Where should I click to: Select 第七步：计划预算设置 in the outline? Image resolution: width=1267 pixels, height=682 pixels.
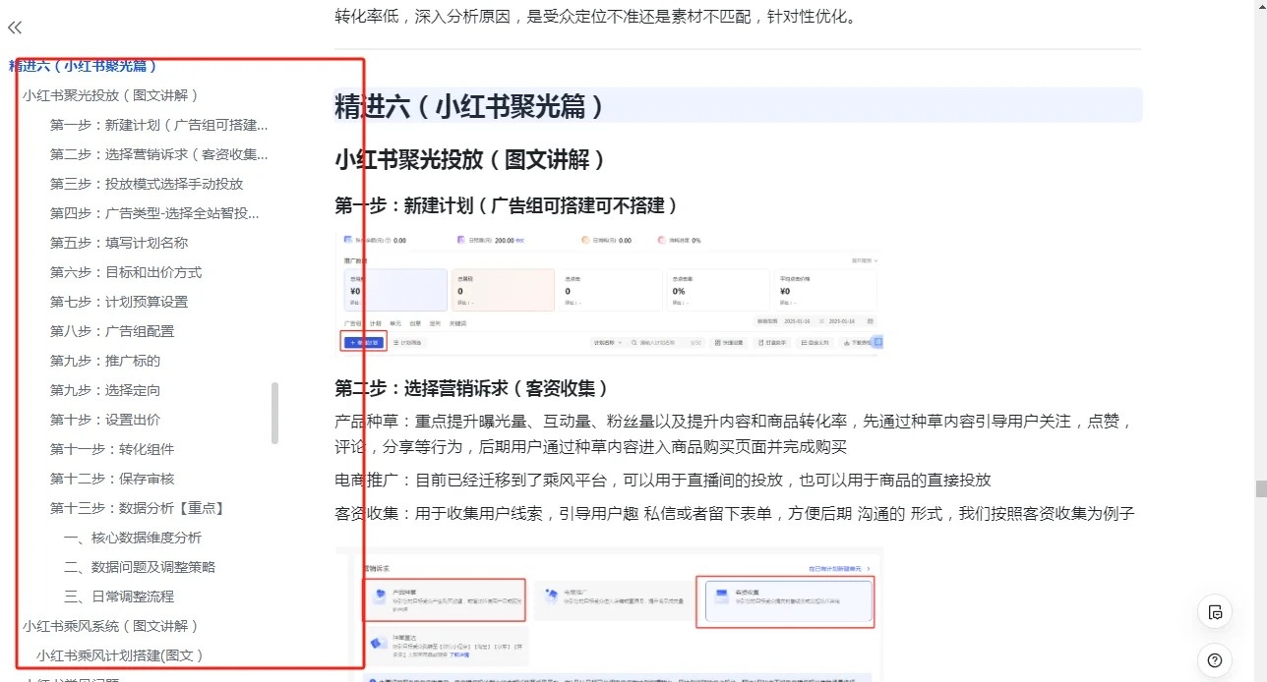(x=119, y=302)
